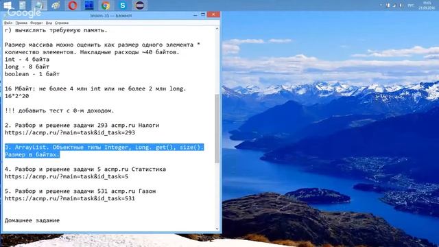
Task: Click the lesson-35 — Блокнот title bar
Action: coord(111,15)
